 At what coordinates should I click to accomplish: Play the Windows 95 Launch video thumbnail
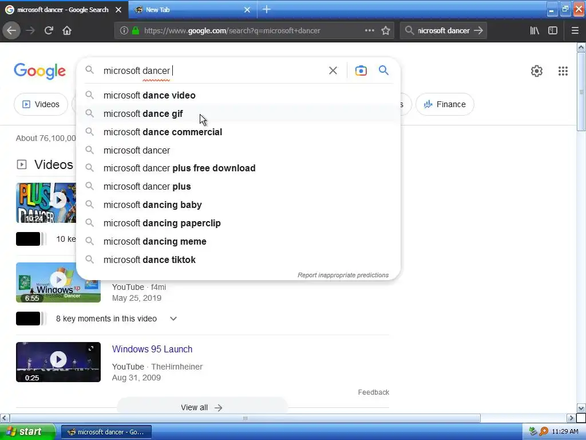coord(58,362)
